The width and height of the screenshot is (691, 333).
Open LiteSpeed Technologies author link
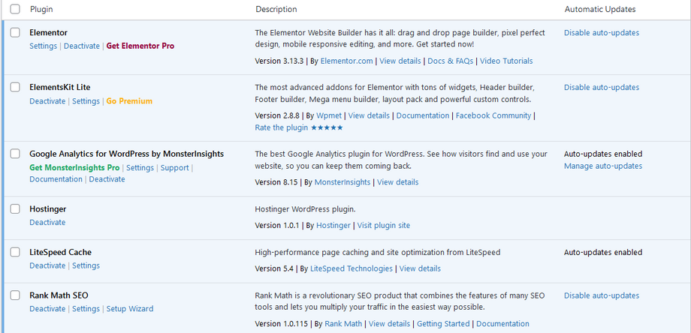352,268
